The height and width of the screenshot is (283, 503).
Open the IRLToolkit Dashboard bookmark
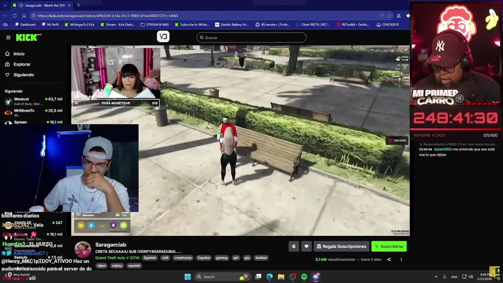tap(352, 24)
